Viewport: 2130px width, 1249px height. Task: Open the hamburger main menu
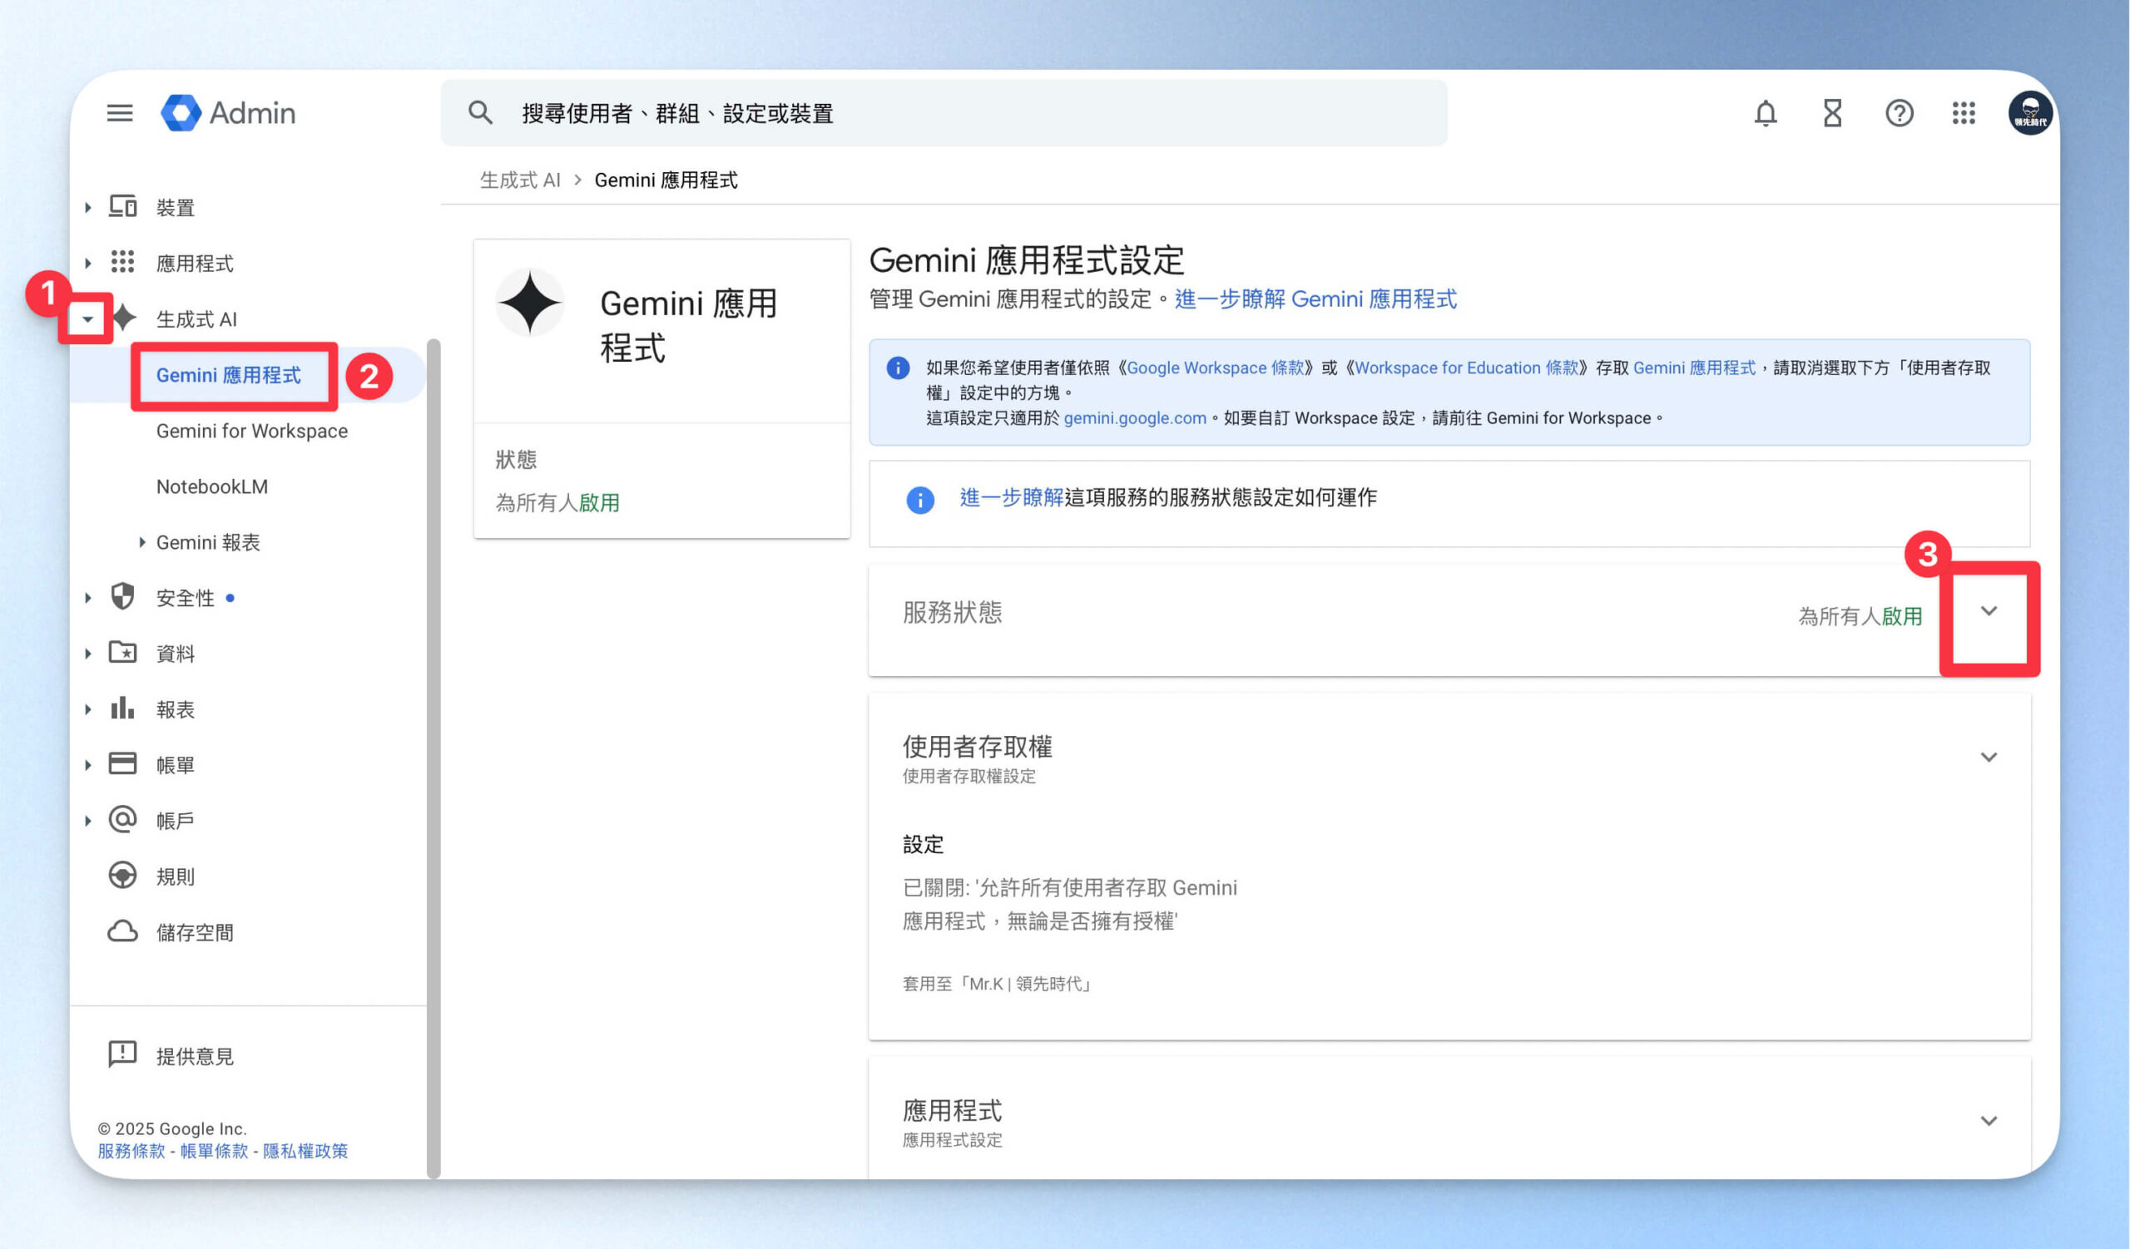tap(120, 112)
